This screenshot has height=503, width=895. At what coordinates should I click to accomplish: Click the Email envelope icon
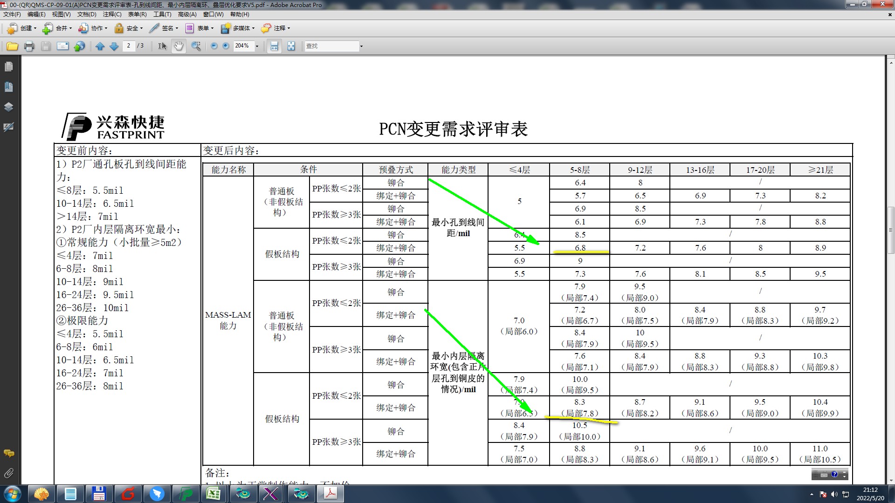point(62,46)
